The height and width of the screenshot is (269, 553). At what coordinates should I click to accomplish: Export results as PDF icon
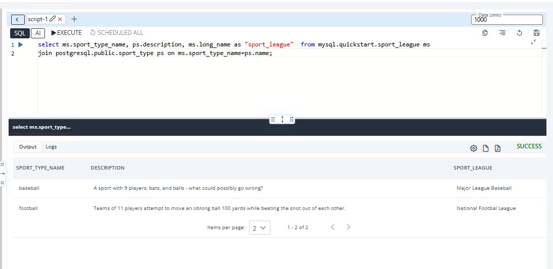pos(497,148)
